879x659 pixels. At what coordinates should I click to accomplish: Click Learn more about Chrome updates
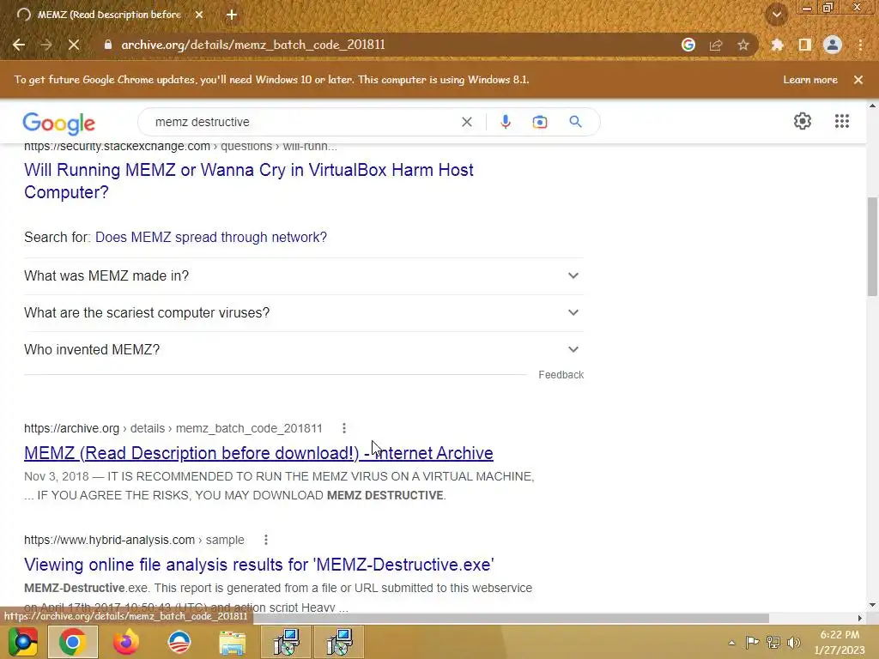click(810, 80)
